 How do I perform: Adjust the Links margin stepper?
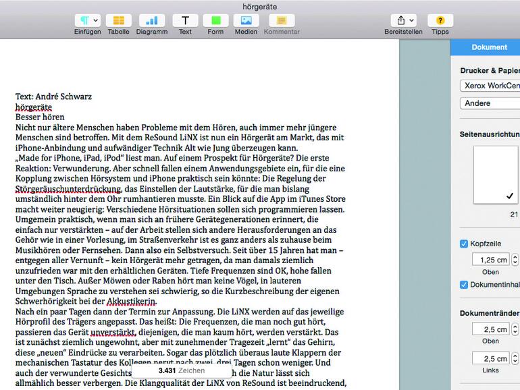515,358
